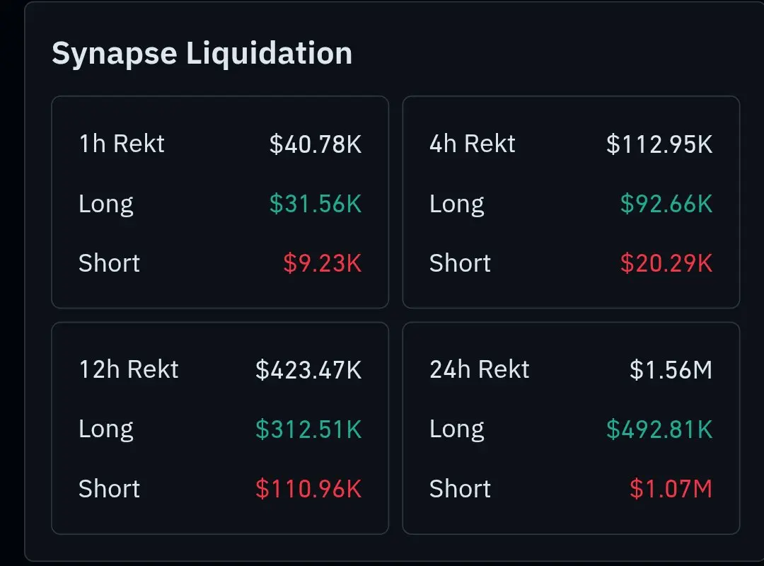764x566 pixels.
Task: Click the 1h Rekt total $40.78K
Action: (316, 144)
